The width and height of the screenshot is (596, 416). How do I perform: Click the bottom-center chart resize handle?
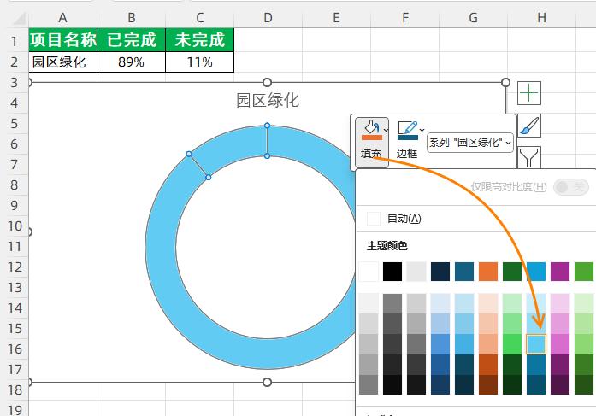tap(267, 382)
